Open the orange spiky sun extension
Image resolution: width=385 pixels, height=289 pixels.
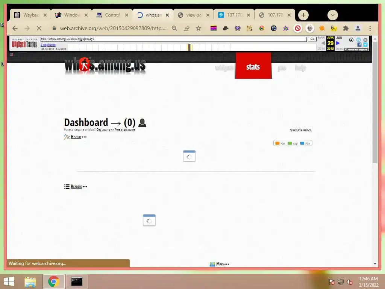pos(322,29)
